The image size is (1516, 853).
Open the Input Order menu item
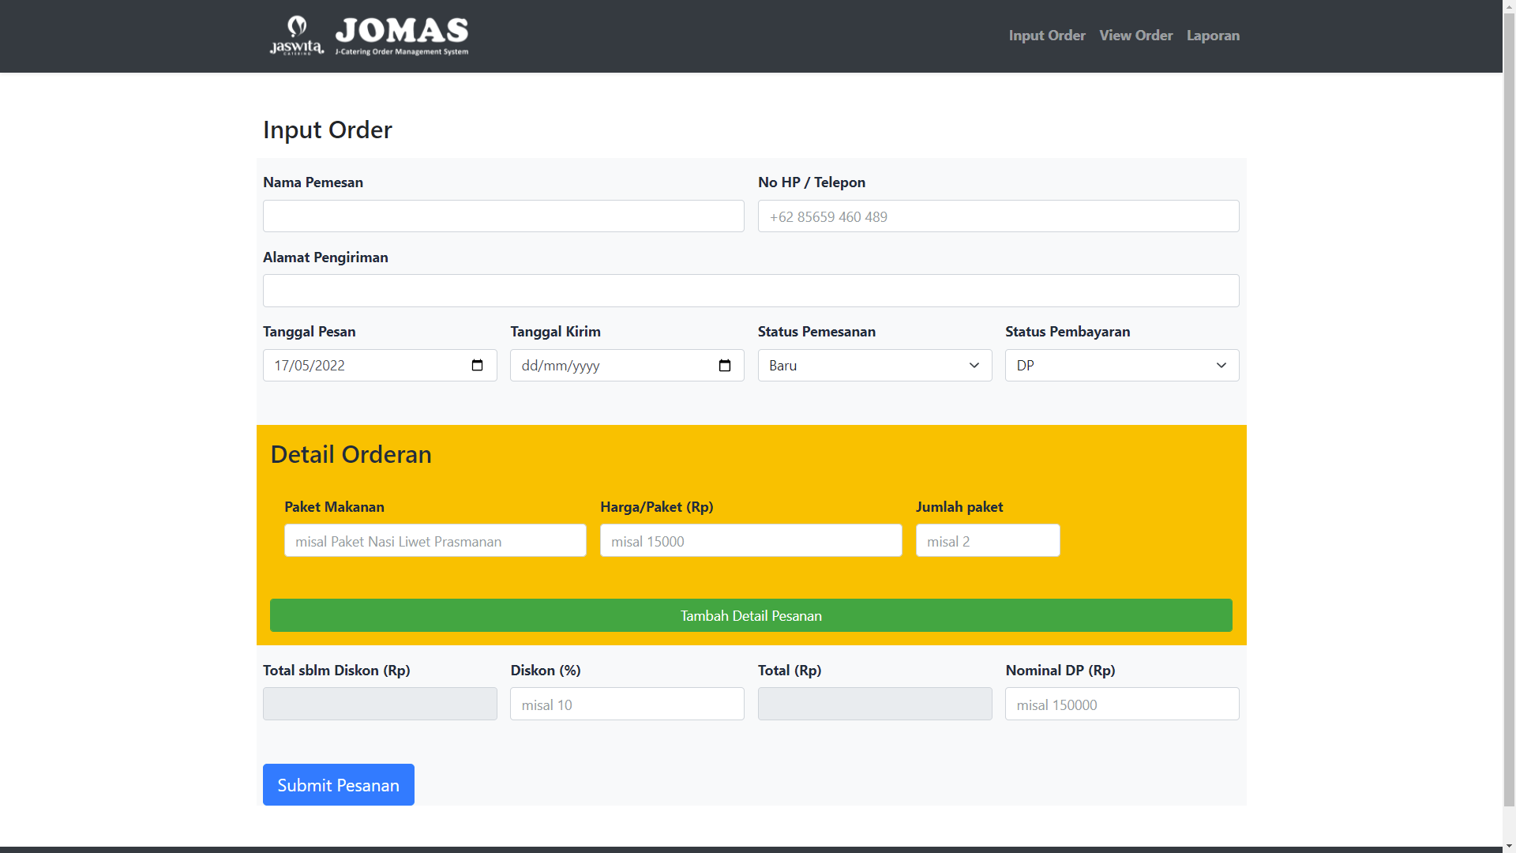(x=1046, y=36)
